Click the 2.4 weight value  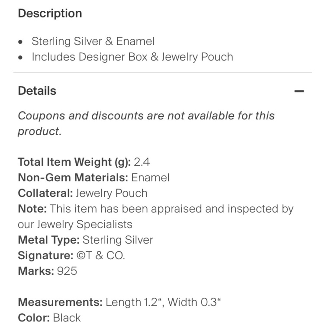[142, 162]
